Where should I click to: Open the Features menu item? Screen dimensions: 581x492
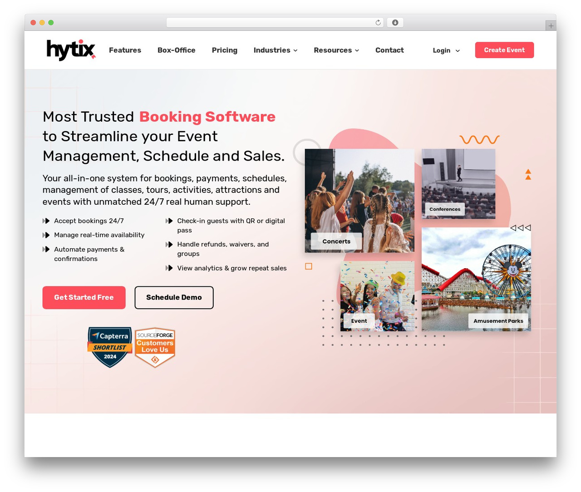(x=125, y=50)
